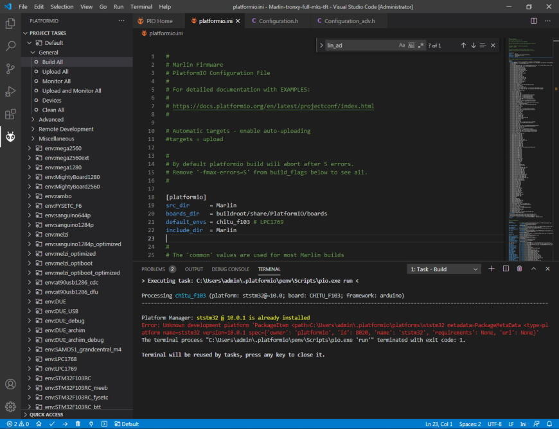Open the Manage gear icon
Viewport: 559px width, 429px height.
click(x=10, y=407)
